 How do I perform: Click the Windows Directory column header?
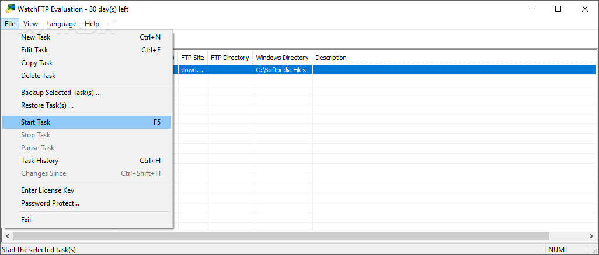pos(283,58)
